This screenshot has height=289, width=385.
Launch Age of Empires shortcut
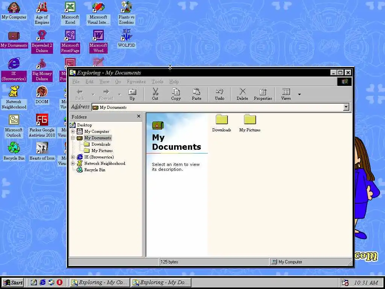click(42, 13)
